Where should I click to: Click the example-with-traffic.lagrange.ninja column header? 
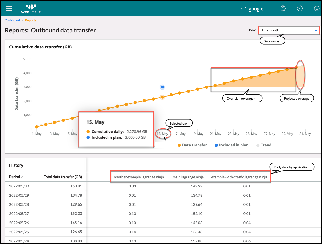click(239, 177)
